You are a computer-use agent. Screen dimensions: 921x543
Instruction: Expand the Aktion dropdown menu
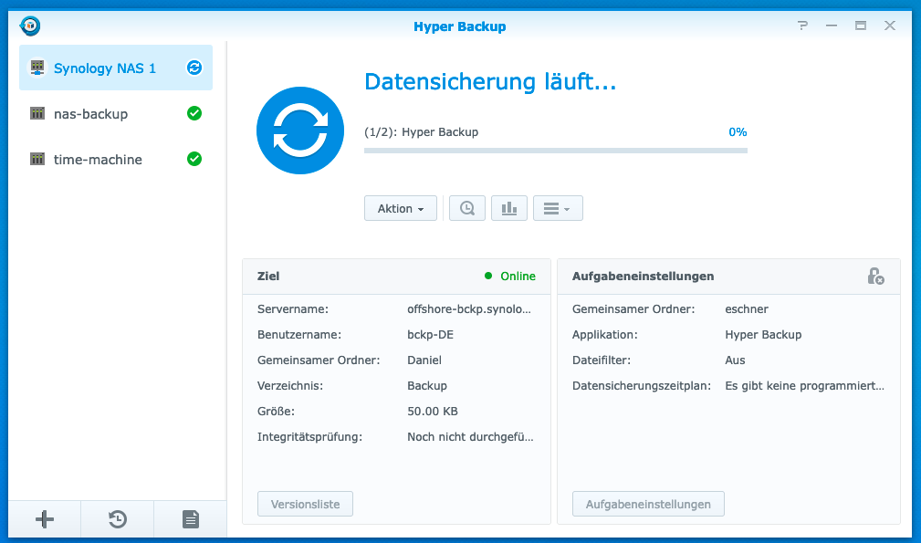pos(400,208)
